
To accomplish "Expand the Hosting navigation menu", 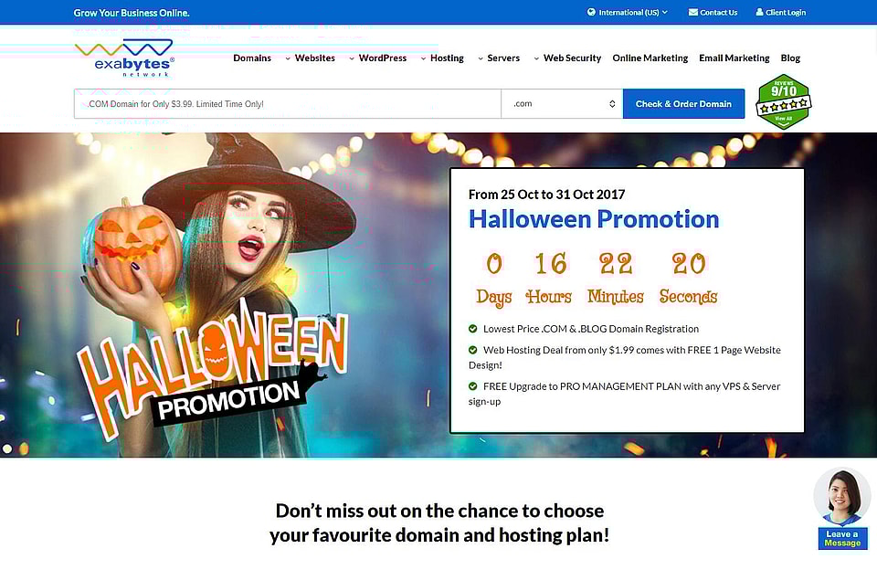I will [442, 58].
